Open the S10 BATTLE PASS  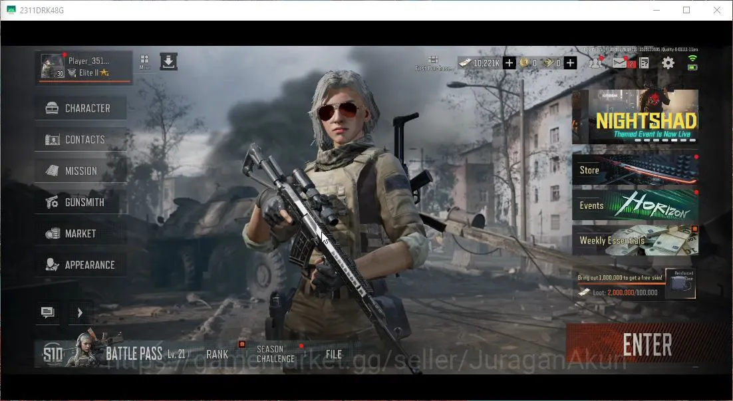pyautogui.click(x=114, y=354)
